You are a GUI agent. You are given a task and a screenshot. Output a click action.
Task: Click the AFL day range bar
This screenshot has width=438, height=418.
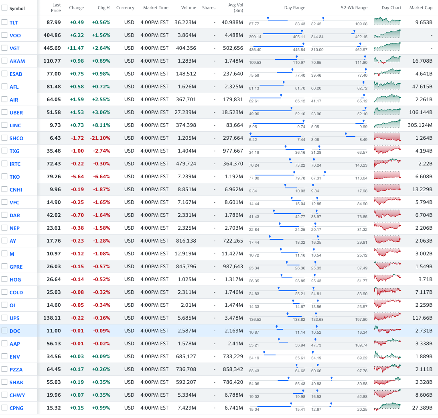coord(277,85)
